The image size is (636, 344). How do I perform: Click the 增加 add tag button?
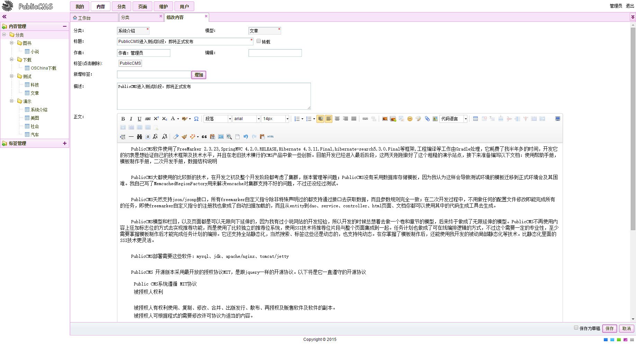[199, 75]
